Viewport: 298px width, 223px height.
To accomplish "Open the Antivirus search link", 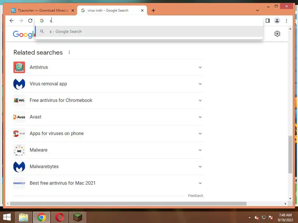I will [39, 67].
